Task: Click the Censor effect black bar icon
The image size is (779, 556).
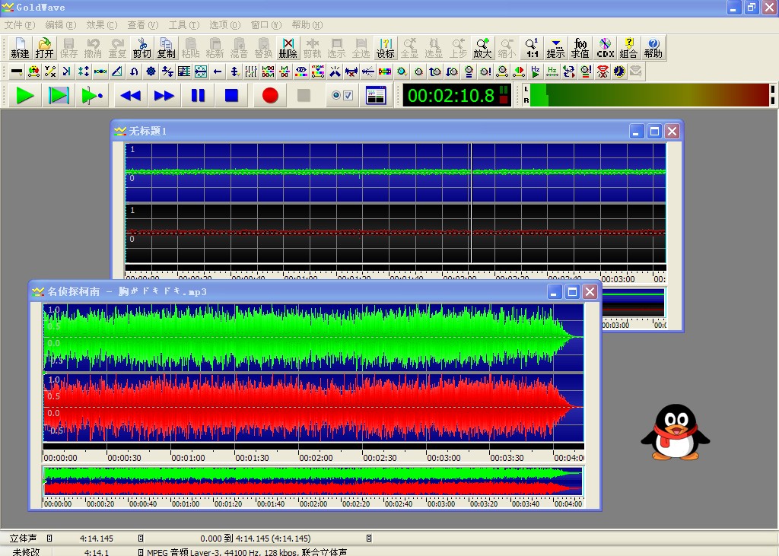Action: point(17,71)
